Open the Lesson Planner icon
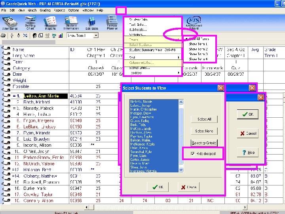 pyautogui.click(x=112, y=22)
